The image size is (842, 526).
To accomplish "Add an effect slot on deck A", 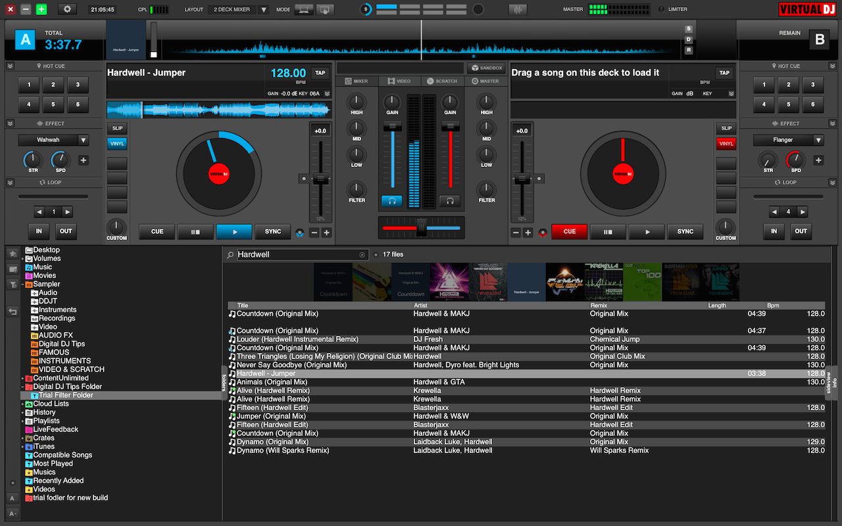I will [x=84, y=160].
